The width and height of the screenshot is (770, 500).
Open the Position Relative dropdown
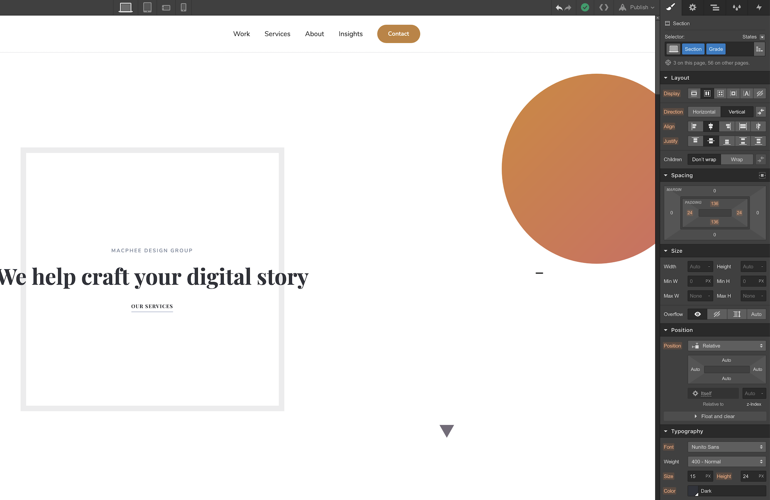pos(727,346)
